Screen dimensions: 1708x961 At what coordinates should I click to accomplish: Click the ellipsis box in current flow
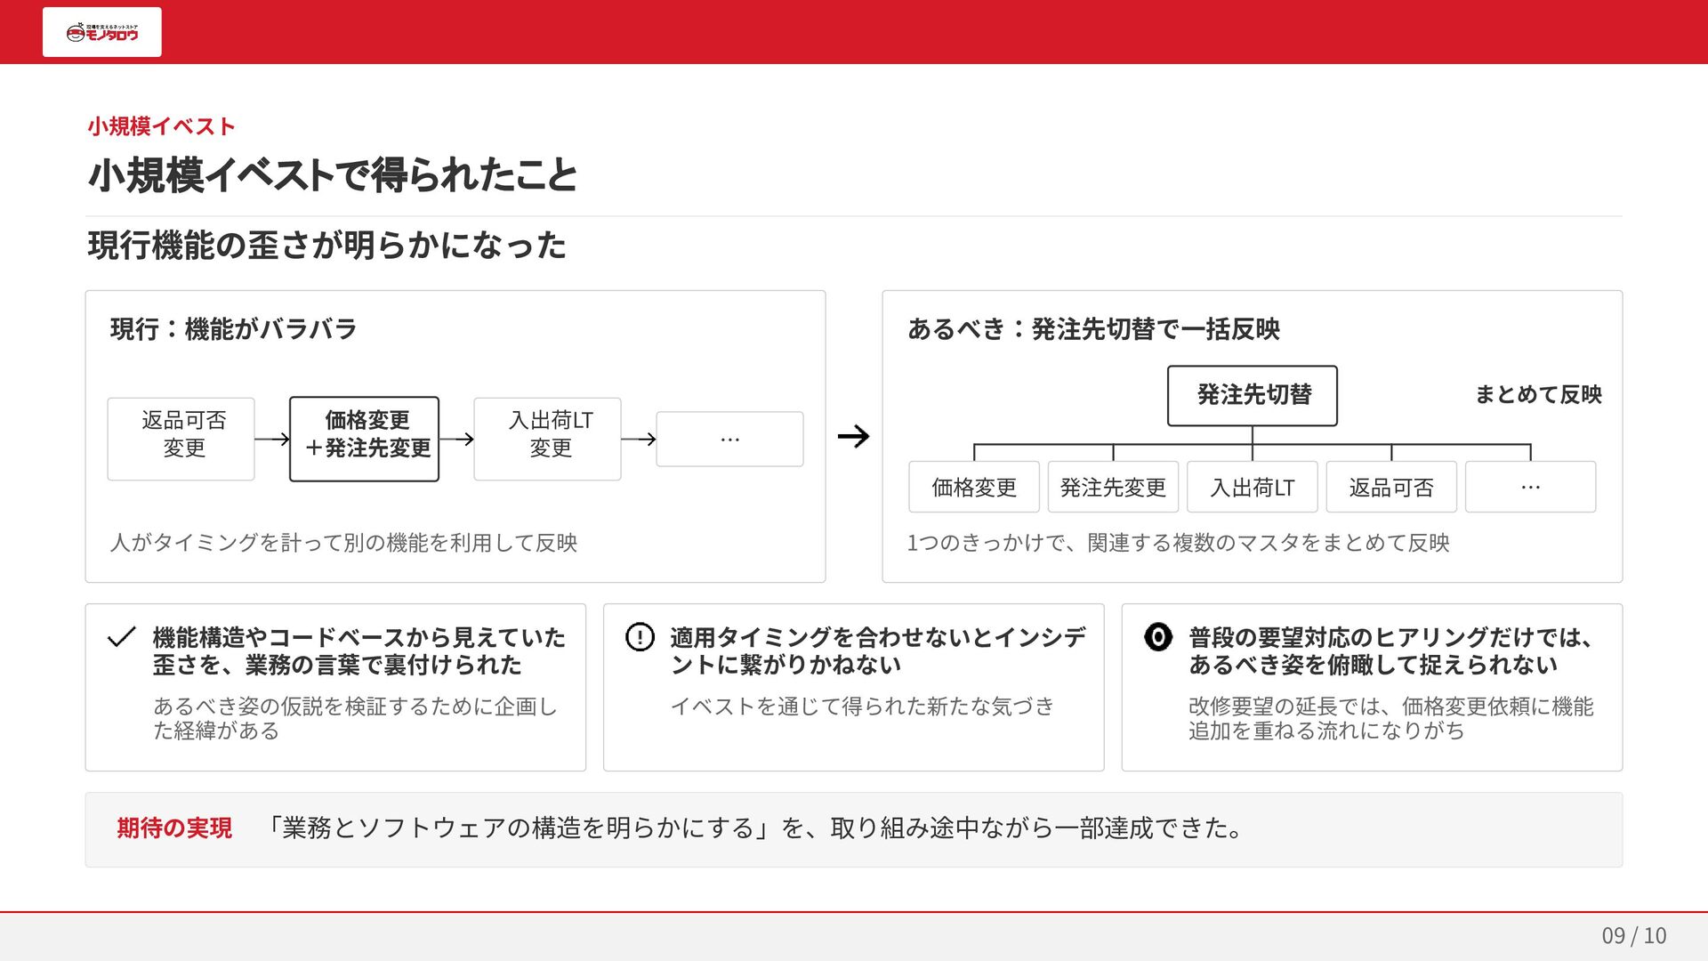(729, 439)
